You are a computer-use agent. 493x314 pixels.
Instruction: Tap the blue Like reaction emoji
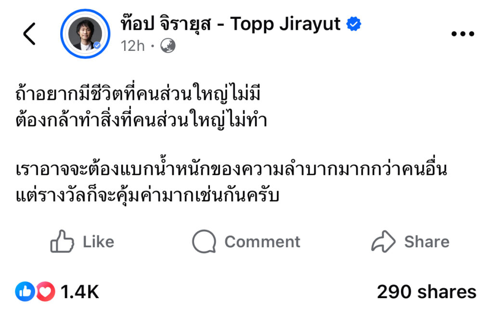[25, 291]
